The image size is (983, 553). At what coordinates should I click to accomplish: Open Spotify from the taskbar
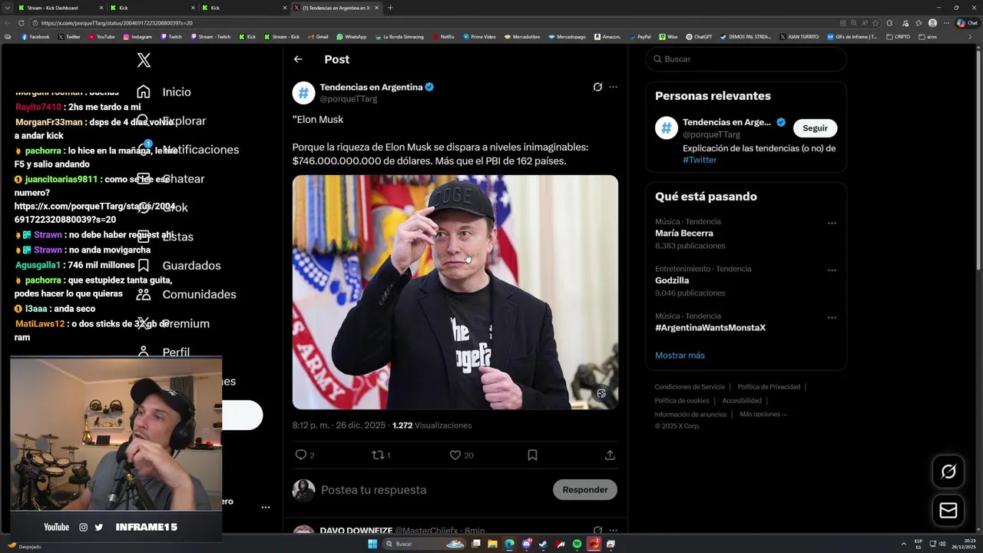(577, 544)
